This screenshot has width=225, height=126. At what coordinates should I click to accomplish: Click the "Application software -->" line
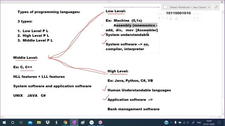tap(130, 100)
